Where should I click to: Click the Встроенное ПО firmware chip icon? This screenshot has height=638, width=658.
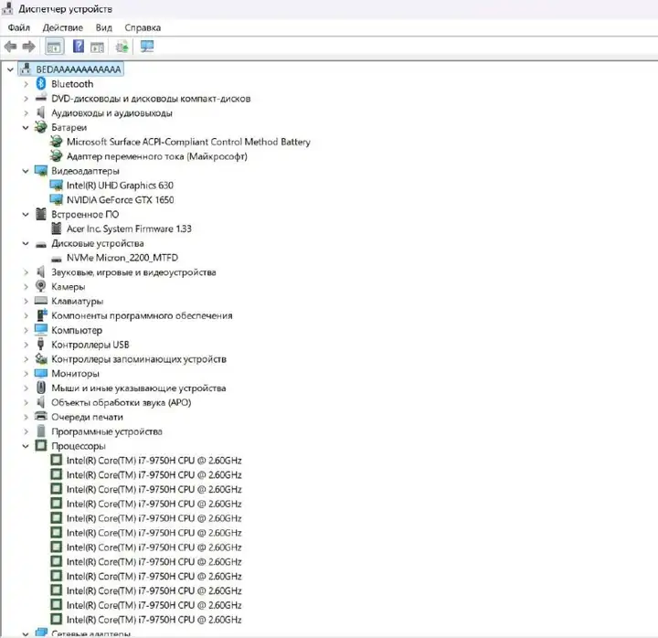[41, 214]
